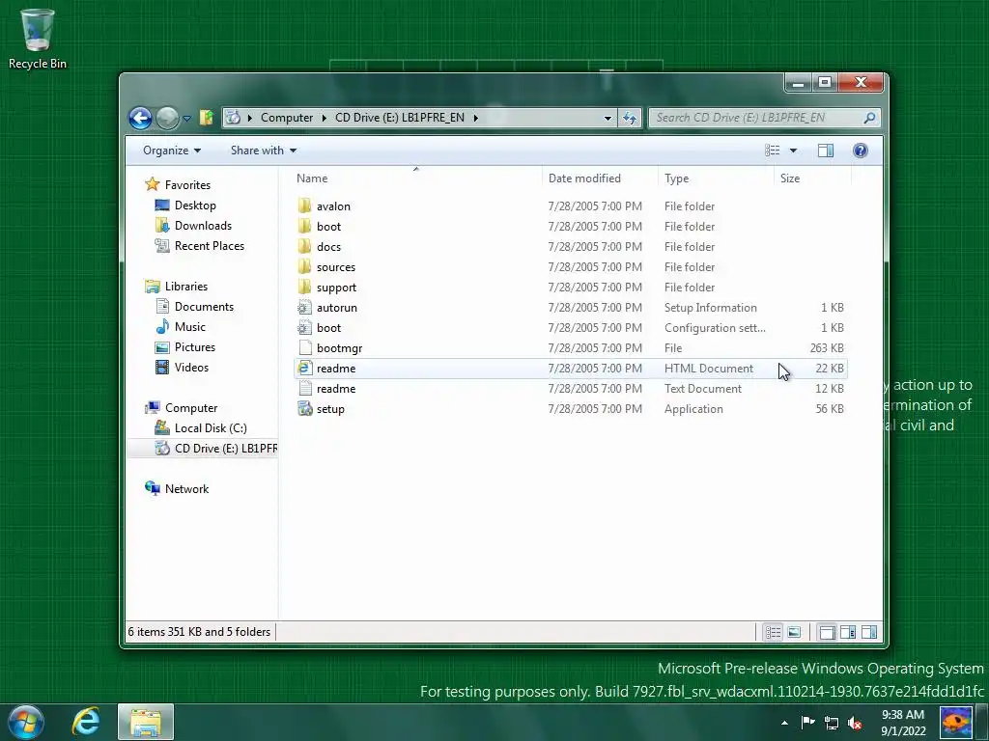Open the address bar history dropdown
This screenshot has height=741, width=989.
click(x=608, y=118)
